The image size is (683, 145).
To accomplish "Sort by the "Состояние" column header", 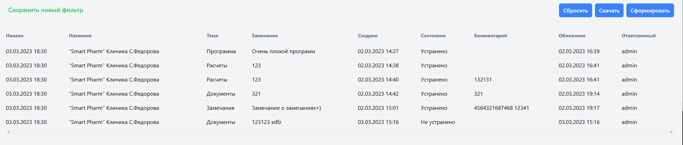I will 433,36.
